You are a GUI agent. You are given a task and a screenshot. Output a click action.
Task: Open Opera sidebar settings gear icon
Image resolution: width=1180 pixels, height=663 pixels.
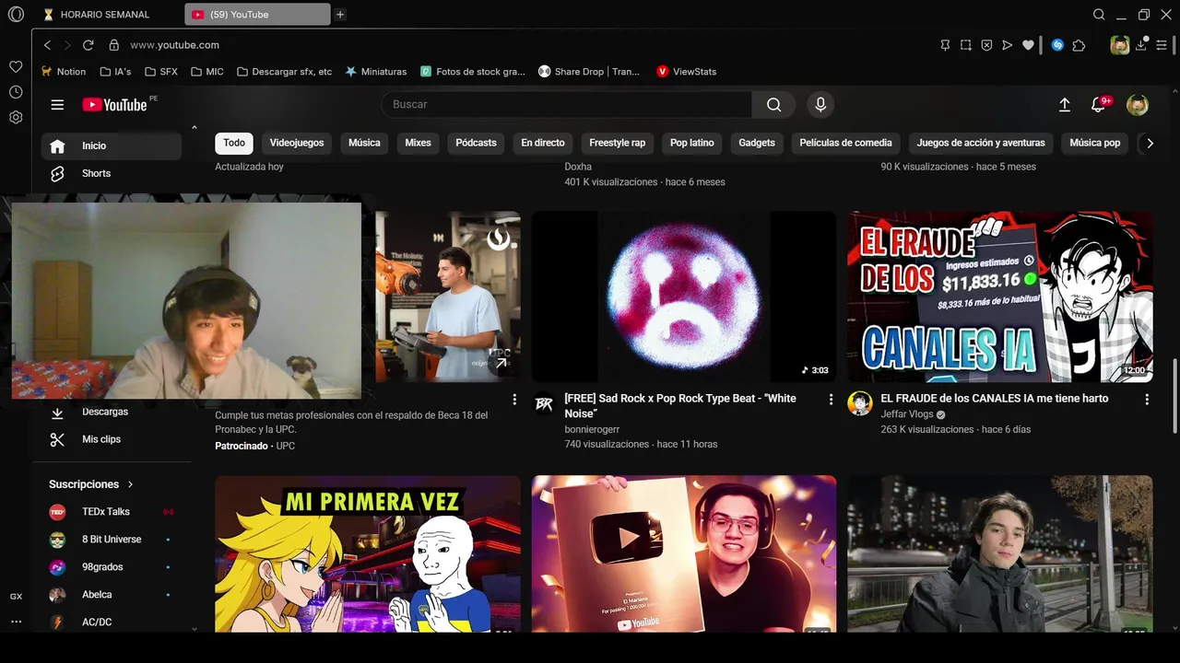(x=16, y=117)
